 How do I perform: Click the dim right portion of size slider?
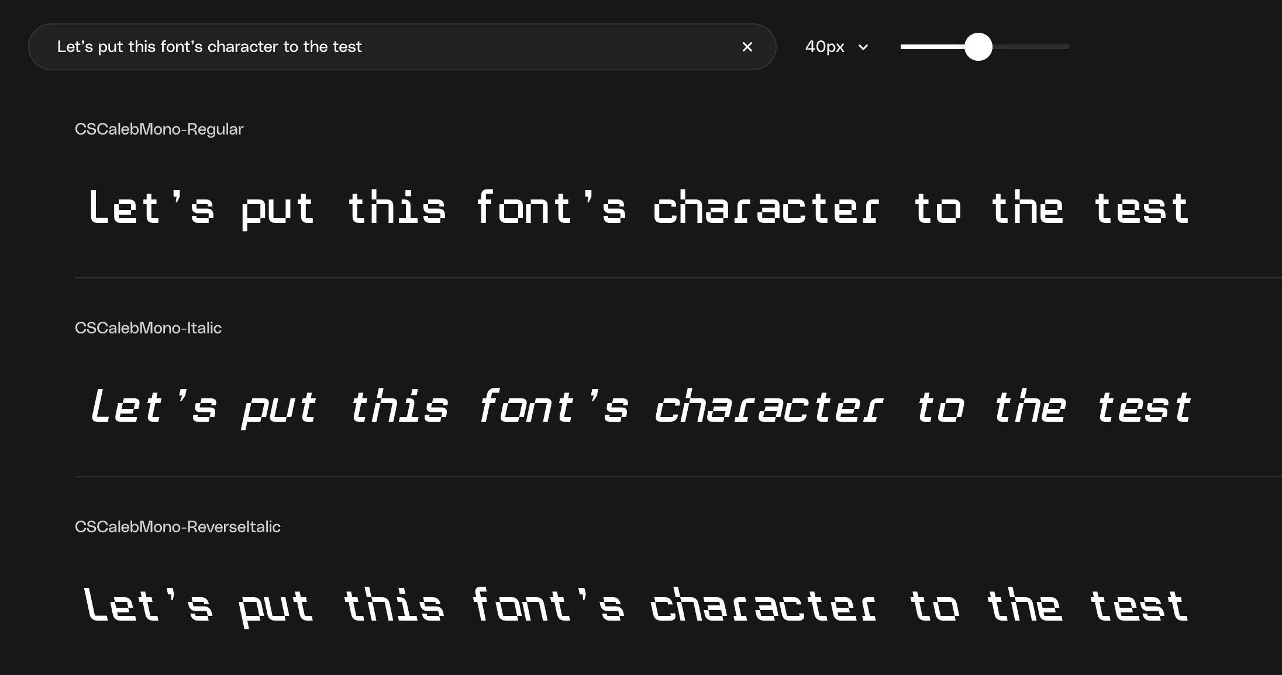pos(1032,47)
